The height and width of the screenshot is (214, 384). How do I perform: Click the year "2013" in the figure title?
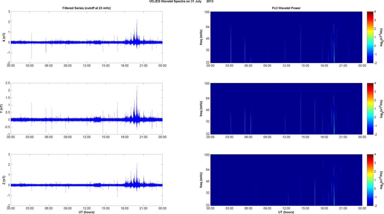210,2
